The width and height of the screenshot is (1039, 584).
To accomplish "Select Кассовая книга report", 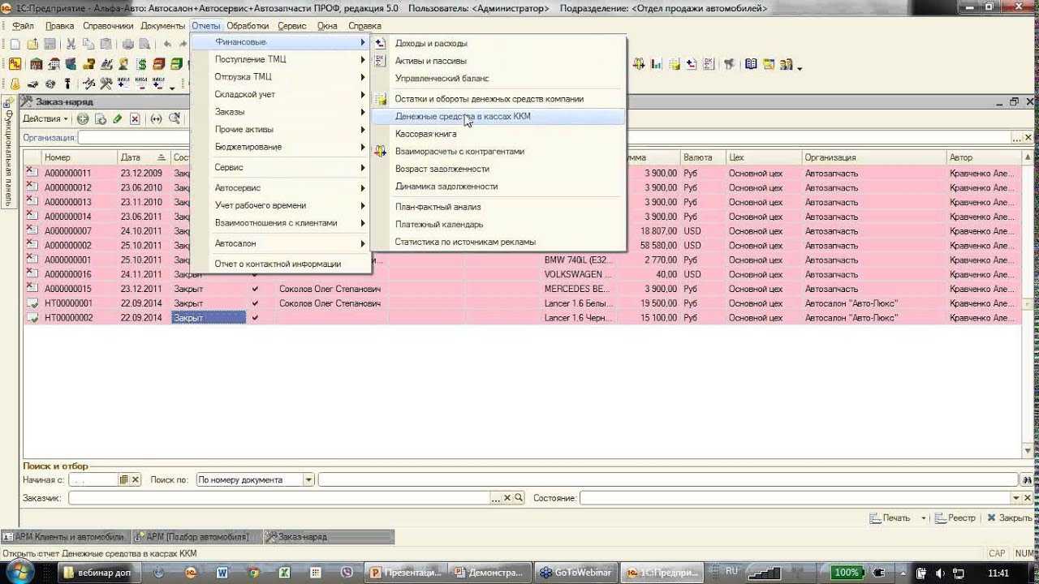I will (x=498, y=134).
